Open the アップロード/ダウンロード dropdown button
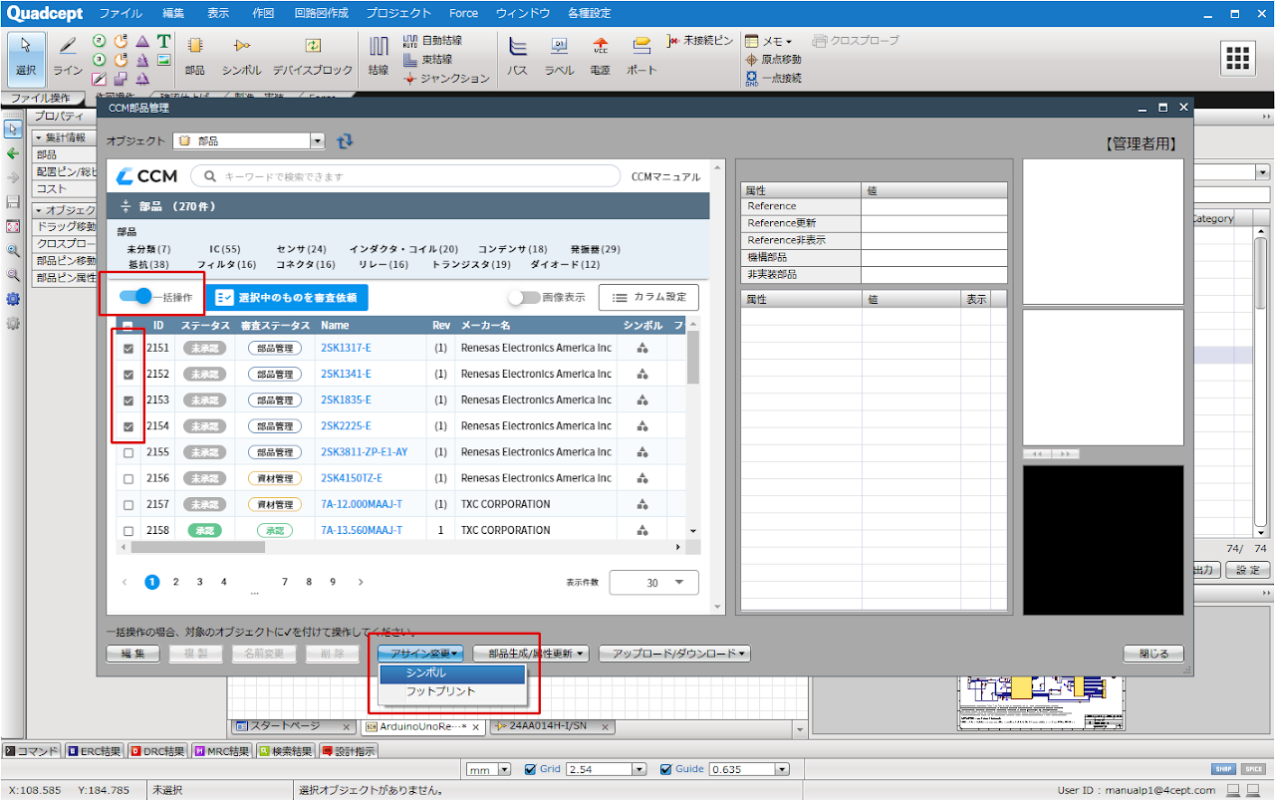Image resolution: width=1275 pixels, height=801 pixels. pos(674,654)
